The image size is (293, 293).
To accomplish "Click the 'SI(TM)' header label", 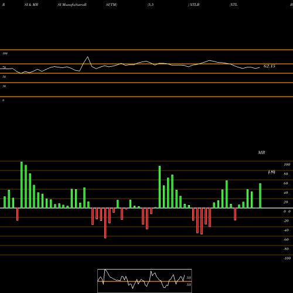I will pyautogui.click(x=111, y=5).
